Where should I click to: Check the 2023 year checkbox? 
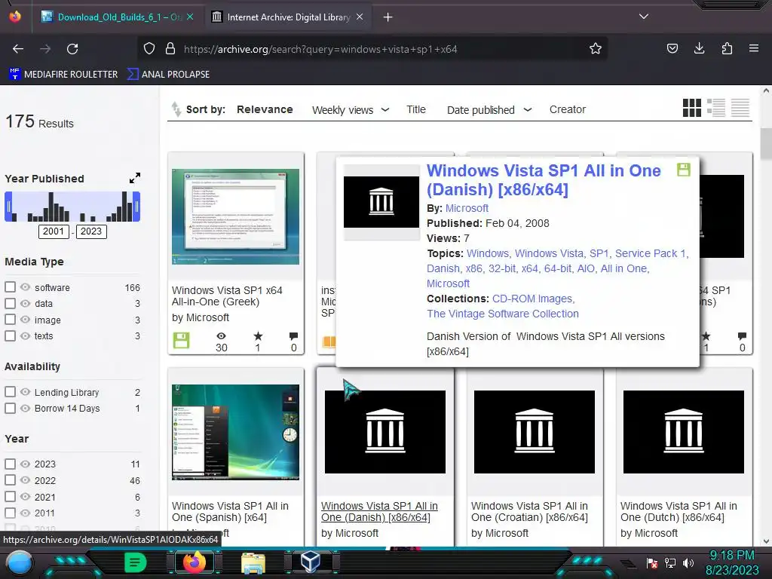10,464
